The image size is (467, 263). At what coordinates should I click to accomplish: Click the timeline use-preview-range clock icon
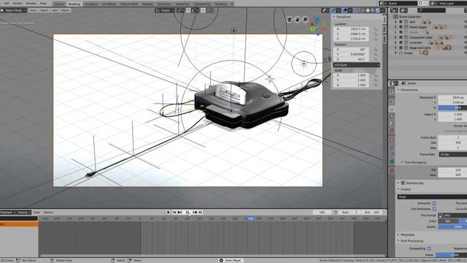click(336, 213)
